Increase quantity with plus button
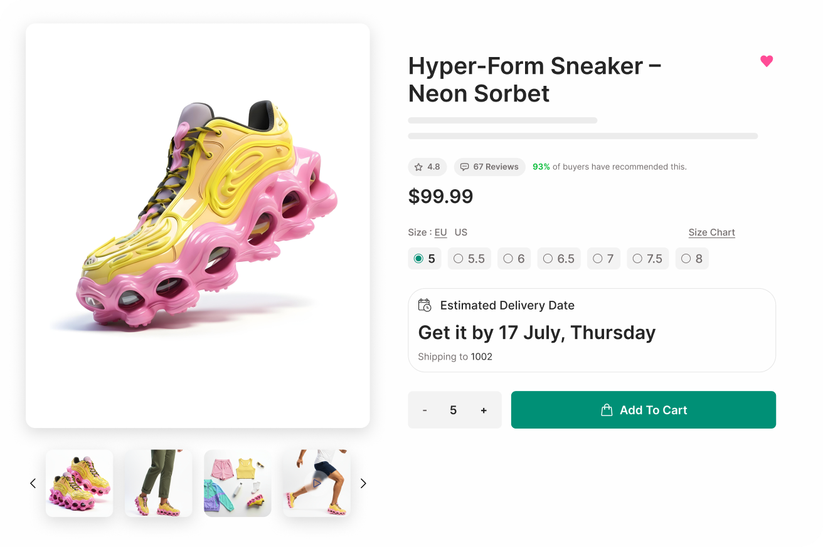This screenshot has width=823, height=547. tap(484, 410)
